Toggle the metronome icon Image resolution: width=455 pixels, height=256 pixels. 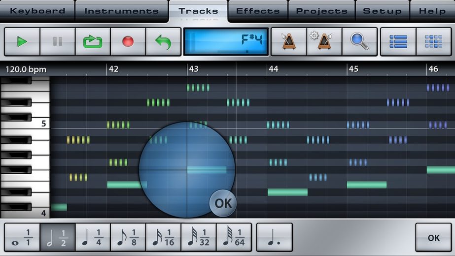point(288,41)
